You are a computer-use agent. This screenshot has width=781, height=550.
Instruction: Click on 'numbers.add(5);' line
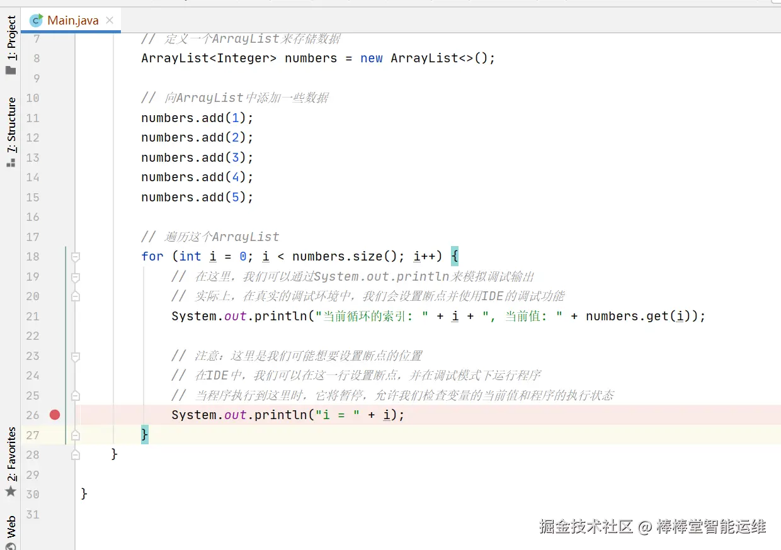[197, 197]
